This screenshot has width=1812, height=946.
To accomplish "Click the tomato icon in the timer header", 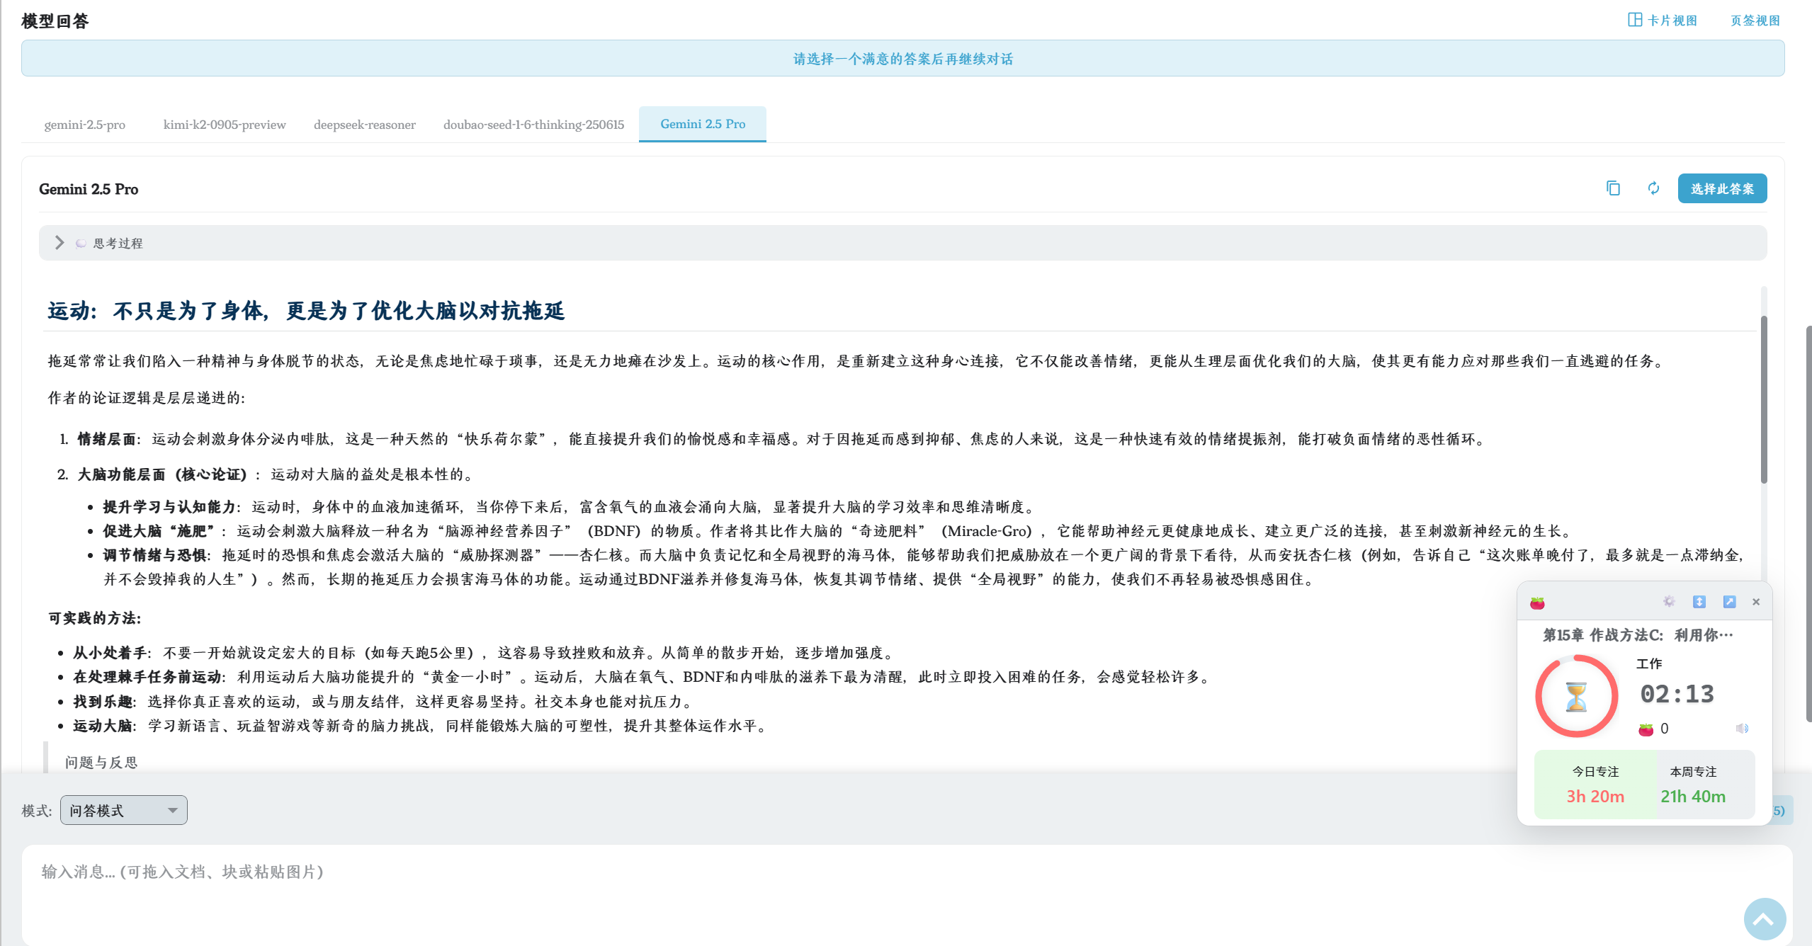I will (x=1537, y=603).
